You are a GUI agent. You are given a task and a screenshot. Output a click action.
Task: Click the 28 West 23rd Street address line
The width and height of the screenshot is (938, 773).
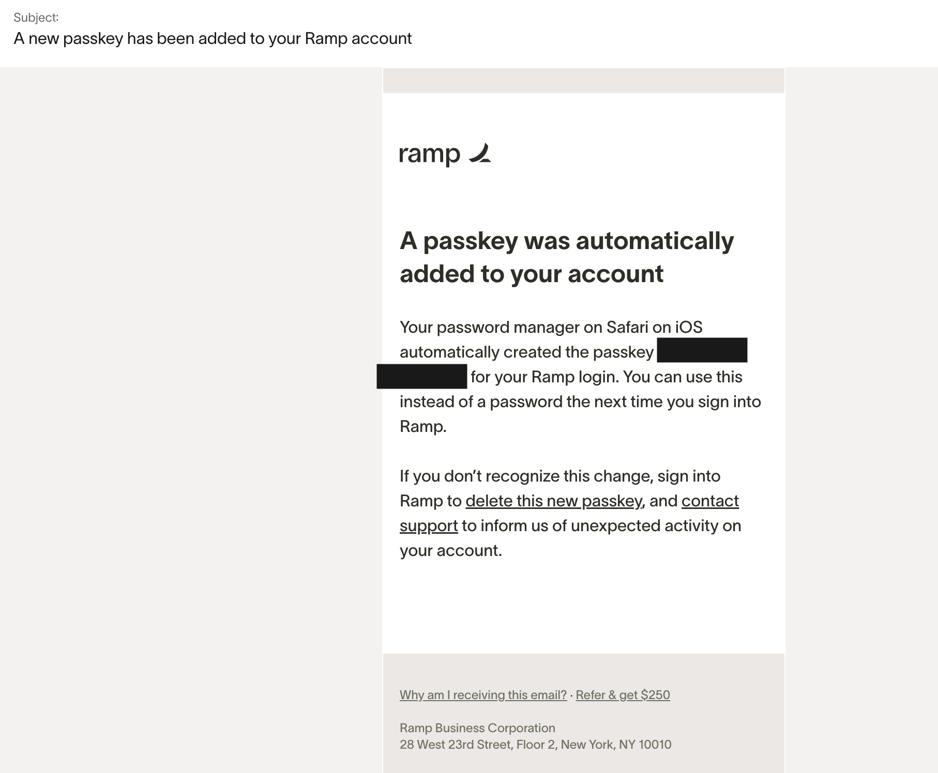[535, 745]
